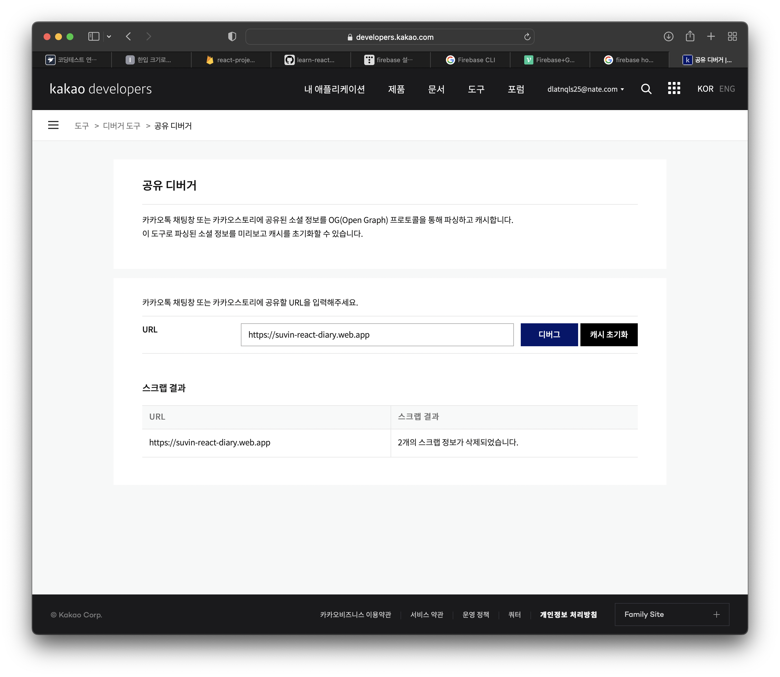Screen dimensions: 780x677
Task: Open the 내 애플리케이션 menu
Action: pyautogui.click(x=334, y=89)
